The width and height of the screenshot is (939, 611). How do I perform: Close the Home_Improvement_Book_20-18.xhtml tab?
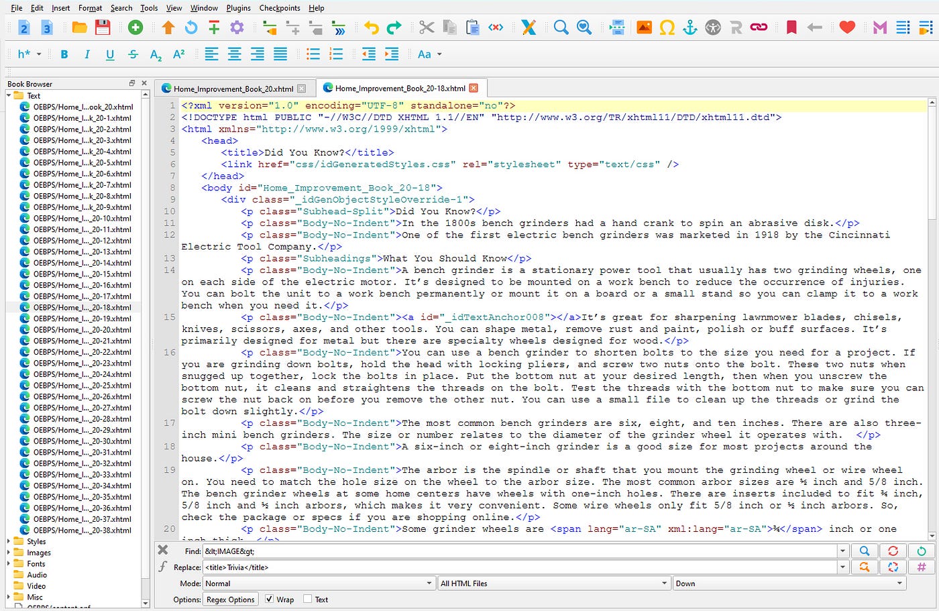[x=474, y=88]
